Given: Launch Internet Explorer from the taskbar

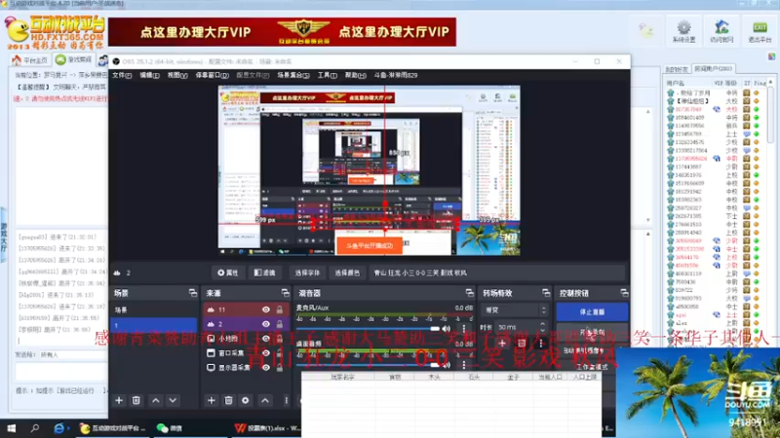Looking at the screenshot, I should tap(59, 428).
